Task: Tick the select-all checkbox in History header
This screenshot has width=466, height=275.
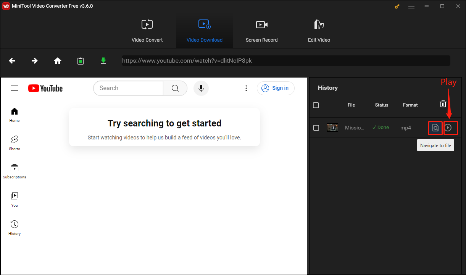Action: click(316, 105)
